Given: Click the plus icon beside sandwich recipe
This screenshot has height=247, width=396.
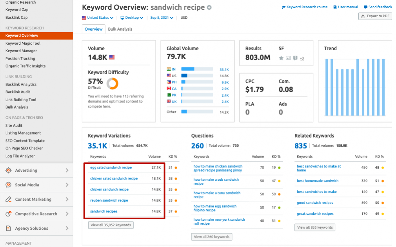Looking at the screenshot, I should [x=209, y=7].
